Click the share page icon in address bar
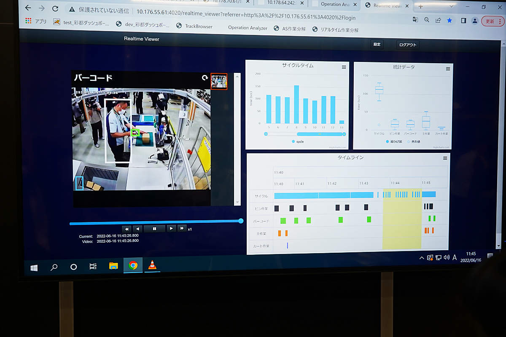 pyautogui.click(x=438, y=20)
